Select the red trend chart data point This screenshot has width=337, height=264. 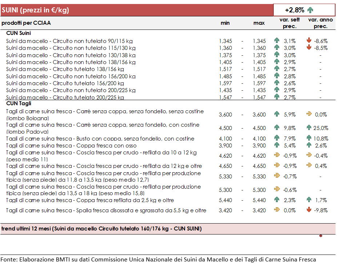[x=321, y=236]
